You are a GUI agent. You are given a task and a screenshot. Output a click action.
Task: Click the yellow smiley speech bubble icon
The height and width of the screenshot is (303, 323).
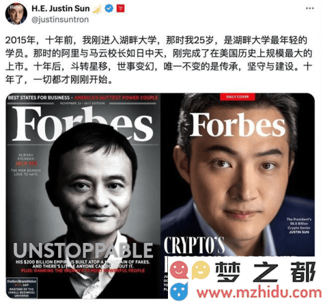pyautogui.click(x=201, y=270)
